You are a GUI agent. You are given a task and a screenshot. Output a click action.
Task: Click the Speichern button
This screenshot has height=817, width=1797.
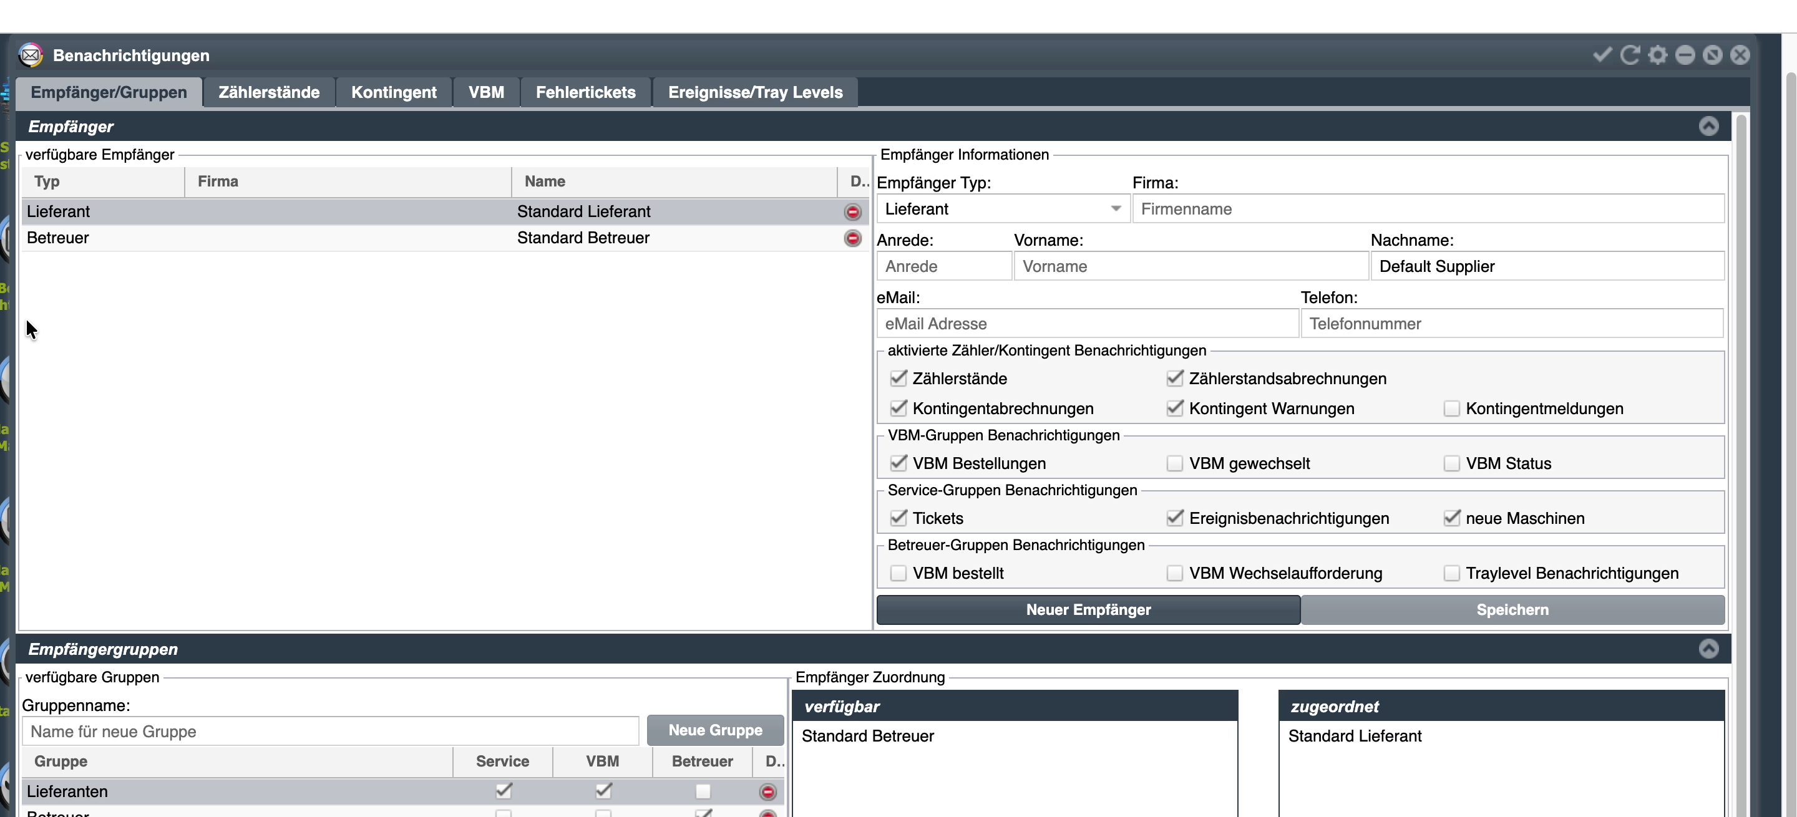(x=1512, y=610)
